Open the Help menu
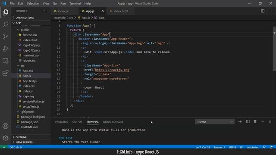This screenshot has width=276, height=155. click(x=88, y=3)
